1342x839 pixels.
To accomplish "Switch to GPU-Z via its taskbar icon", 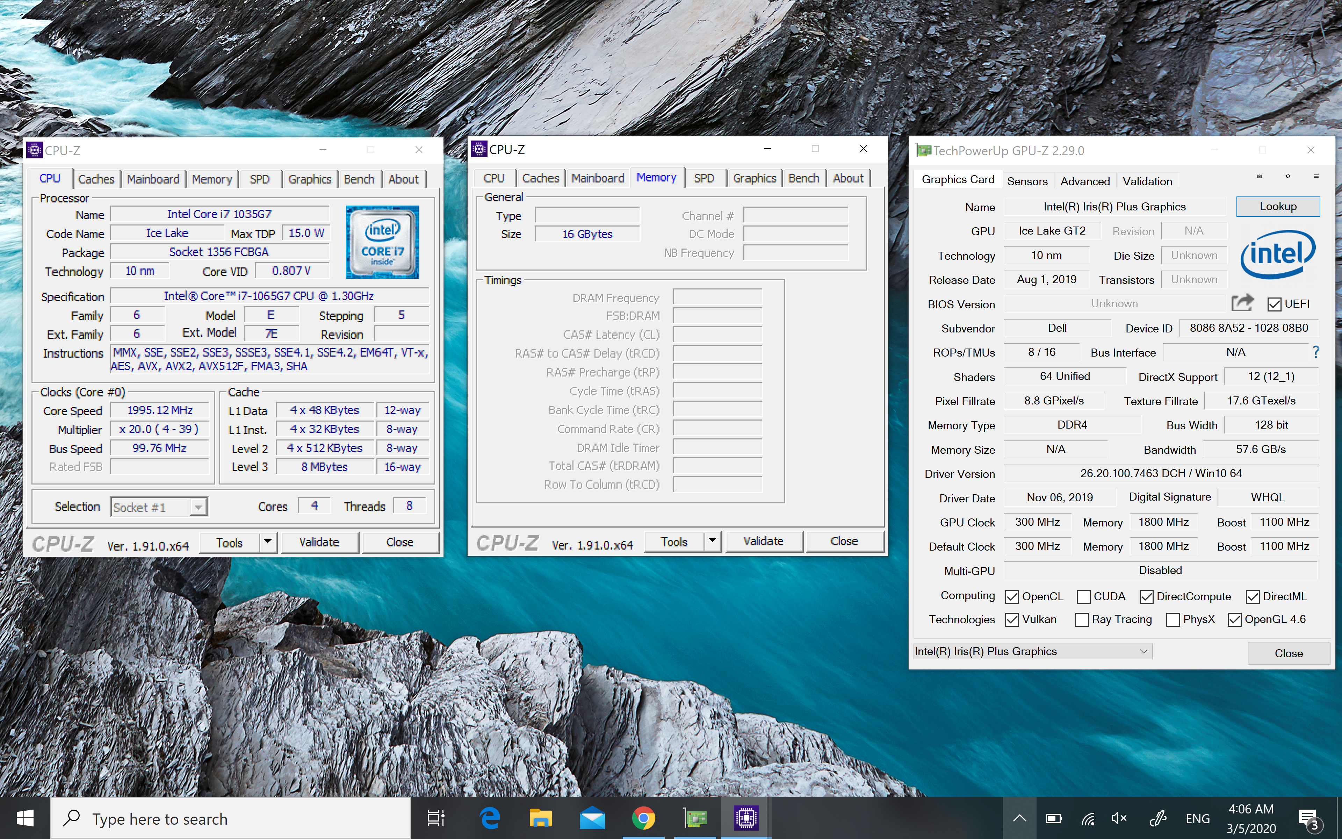I will click(695, 818).
